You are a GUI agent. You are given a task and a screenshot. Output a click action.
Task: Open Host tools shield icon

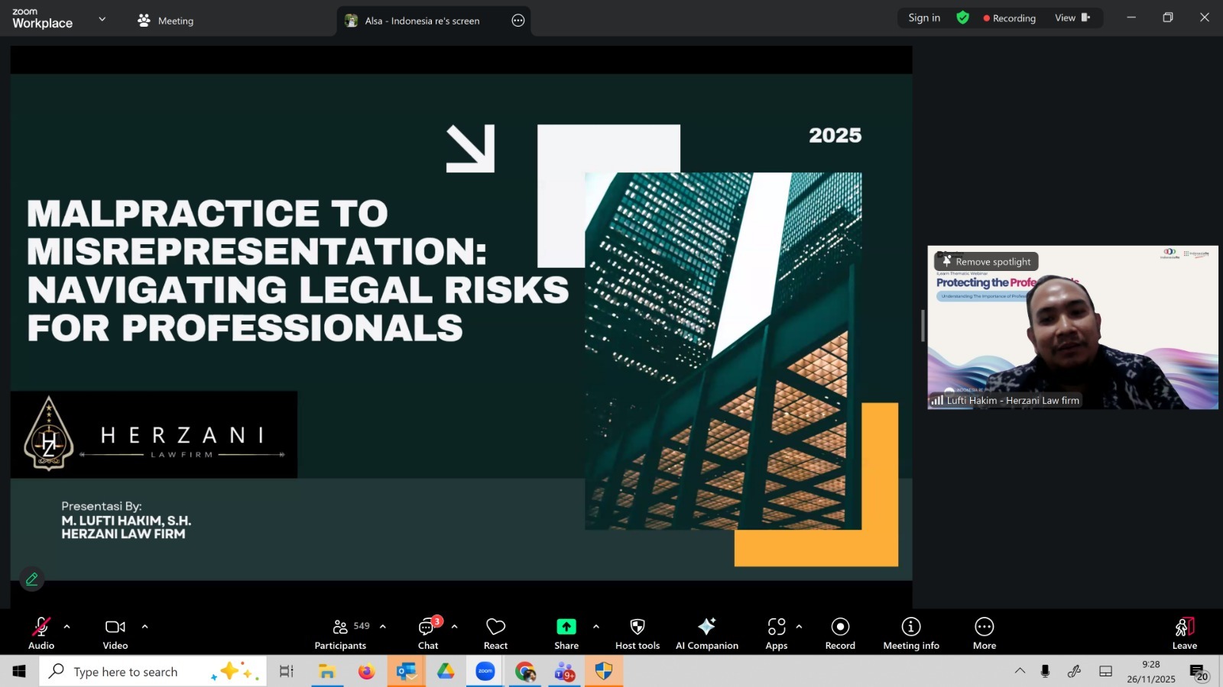pos(637,634)
